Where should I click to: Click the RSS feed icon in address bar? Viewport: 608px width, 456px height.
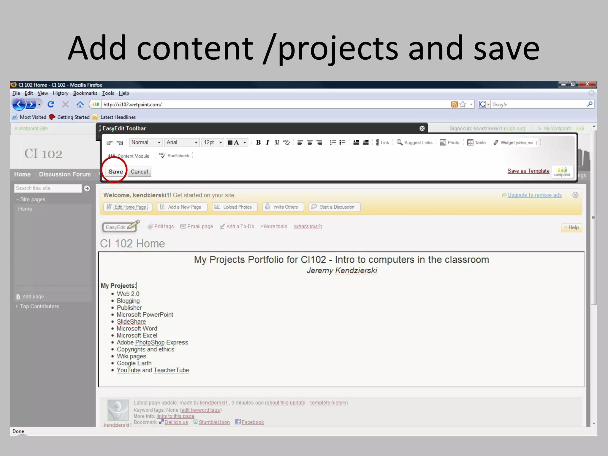(454, 104)
